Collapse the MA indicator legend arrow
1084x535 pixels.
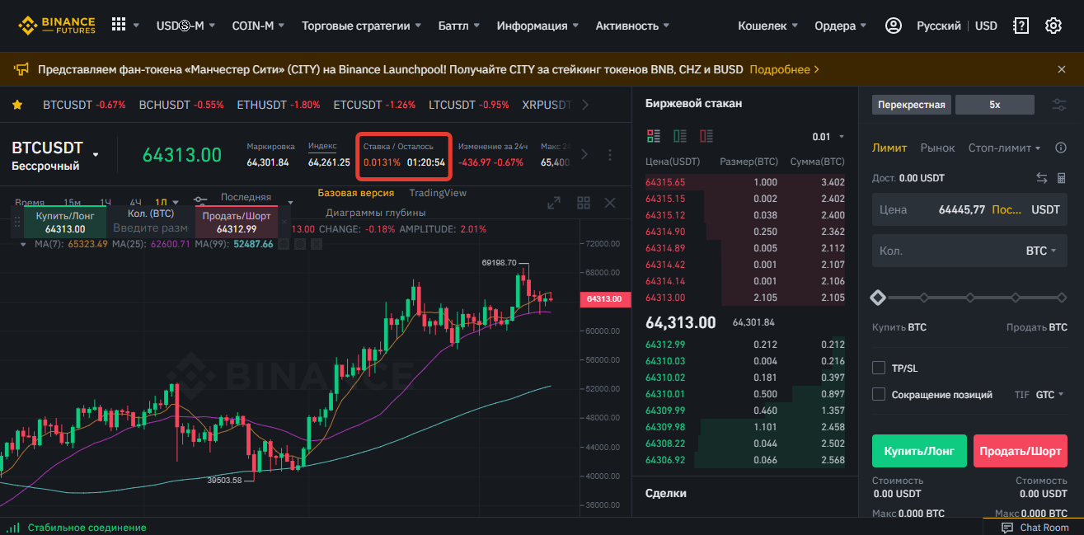coord(21,244)
